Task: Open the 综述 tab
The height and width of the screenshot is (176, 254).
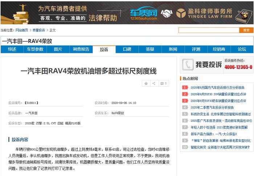Action: (12, 49)
